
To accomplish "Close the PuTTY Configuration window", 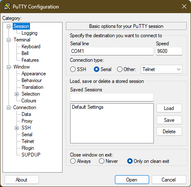I will [184, 6].
